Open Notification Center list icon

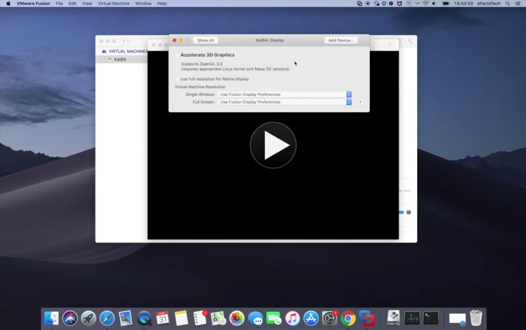[517, 3]
